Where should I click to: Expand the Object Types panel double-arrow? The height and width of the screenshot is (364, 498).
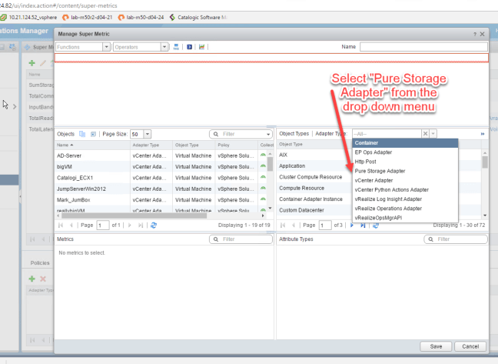(x=483, y=134)
